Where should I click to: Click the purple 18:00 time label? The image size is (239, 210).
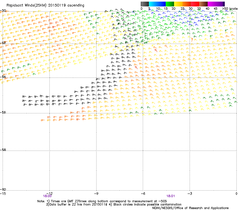[x=47, y=196]
